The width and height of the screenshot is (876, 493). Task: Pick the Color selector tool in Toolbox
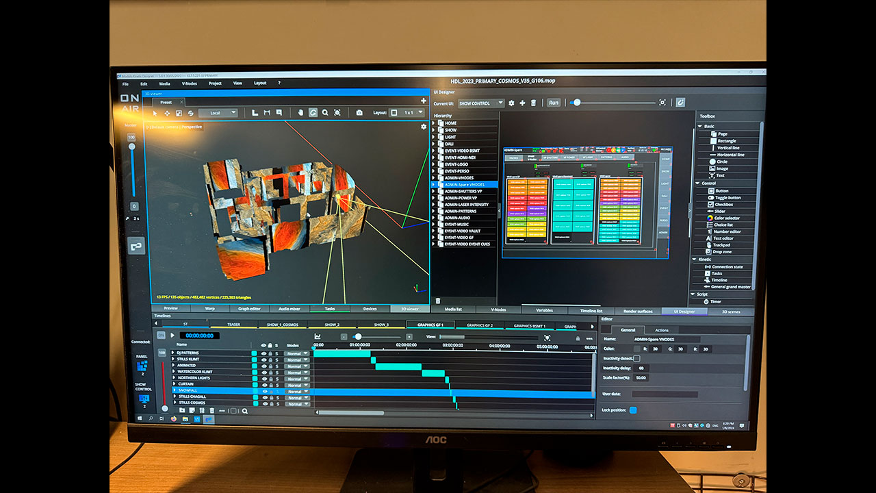[727, 218]
